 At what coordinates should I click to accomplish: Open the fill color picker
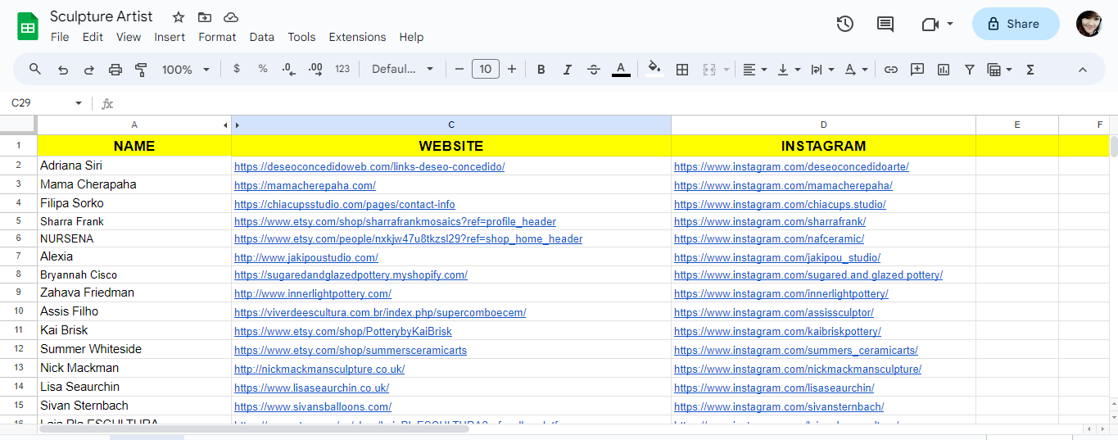tap(654, 70)
